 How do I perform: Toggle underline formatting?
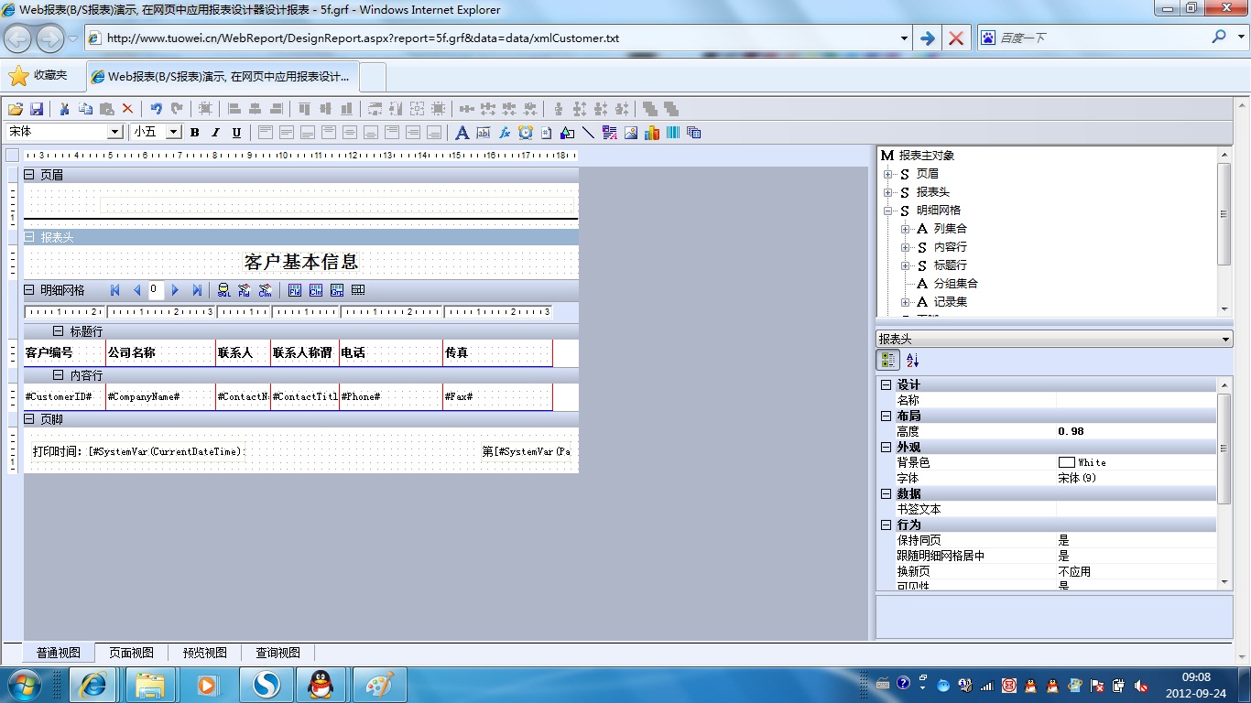[236, 133]
